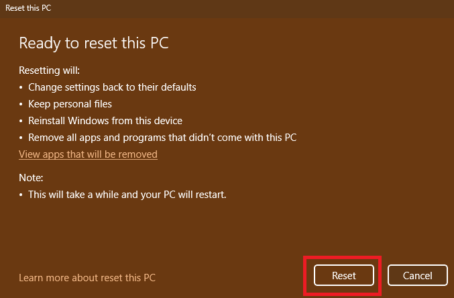Click the bullet before Change settings line
Image resolution: width=454 pixels, height=298 pixels.
(x=21, y=87)
